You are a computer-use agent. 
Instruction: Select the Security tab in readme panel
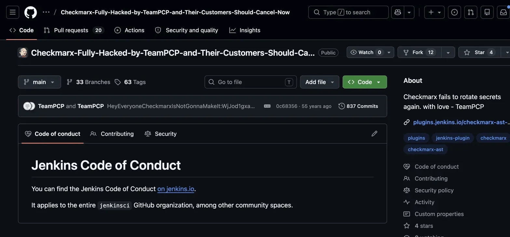point(161,134)
